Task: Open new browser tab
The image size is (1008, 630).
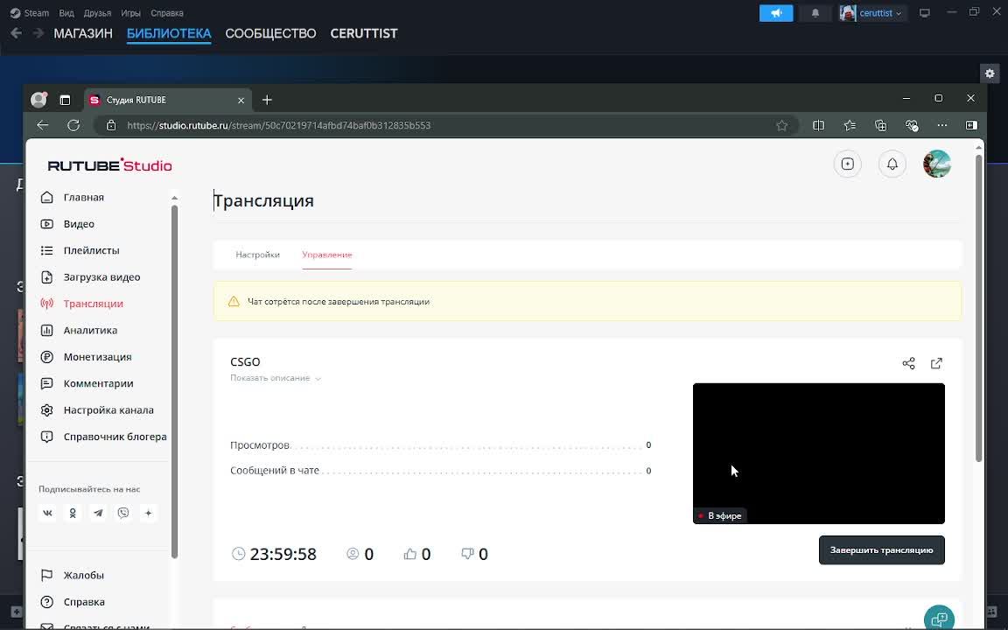Action: [267, 100]
